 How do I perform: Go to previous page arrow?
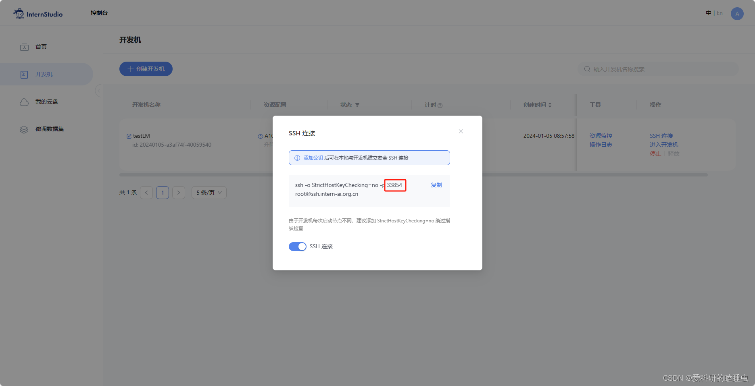click(x=146, y=193)
